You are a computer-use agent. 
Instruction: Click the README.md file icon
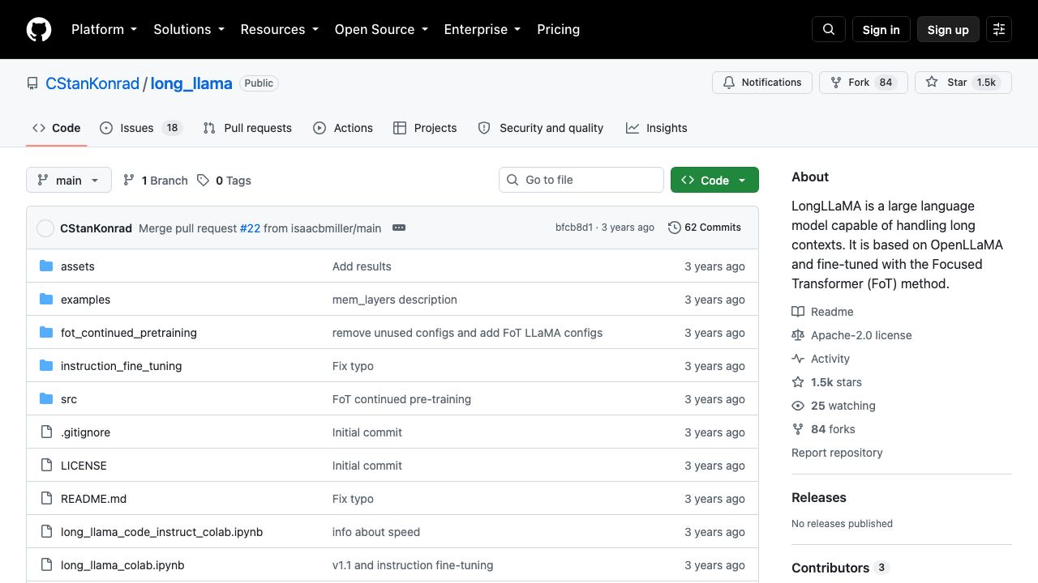click(46, 499)
